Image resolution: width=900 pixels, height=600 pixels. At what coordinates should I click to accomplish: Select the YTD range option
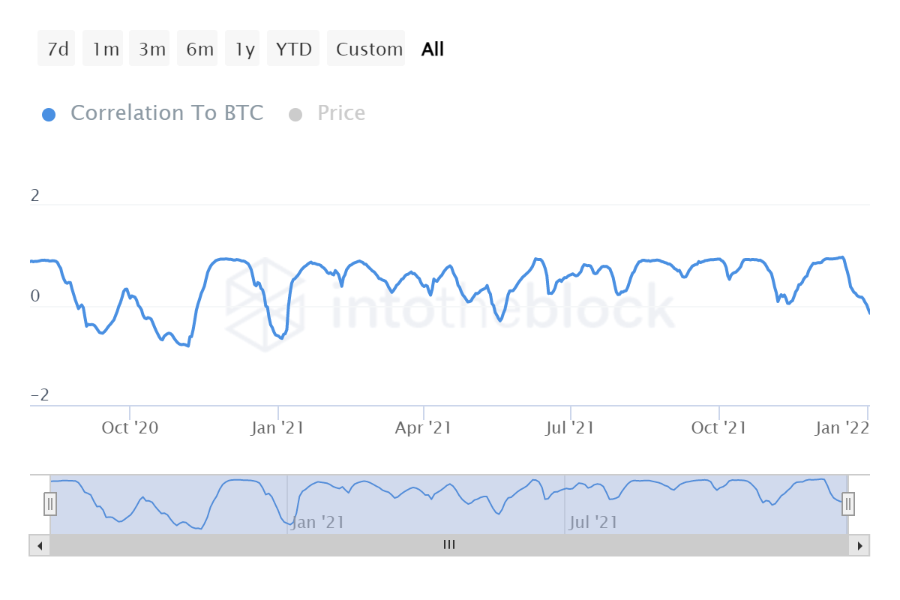[x=293, y=49]
